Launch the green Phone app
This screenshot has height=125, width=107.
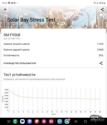[x=15, y=122]
